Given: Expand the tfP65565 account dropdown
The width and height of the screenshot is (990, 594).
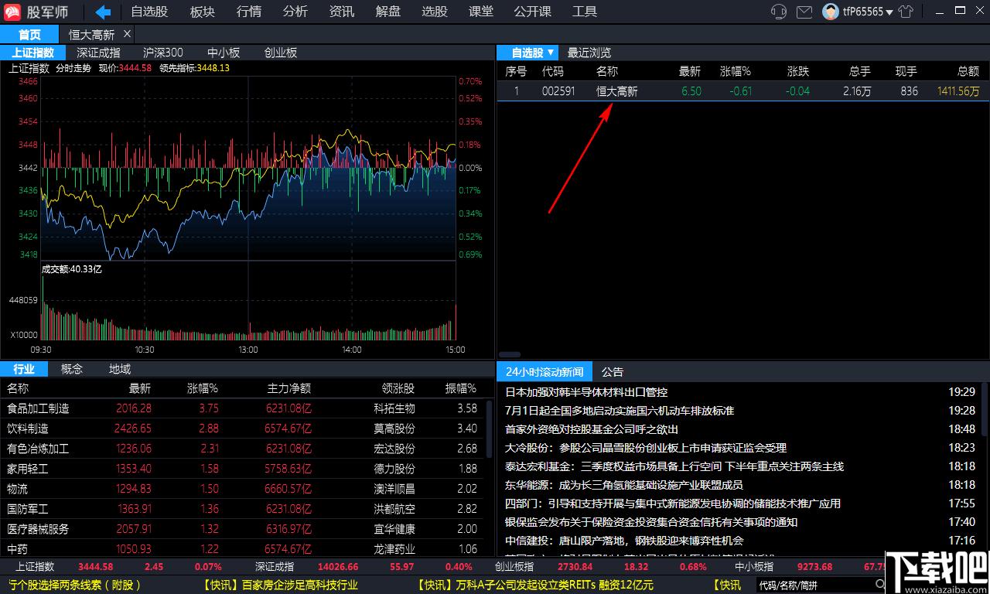Looking at the screenshot, I should 868,12.
